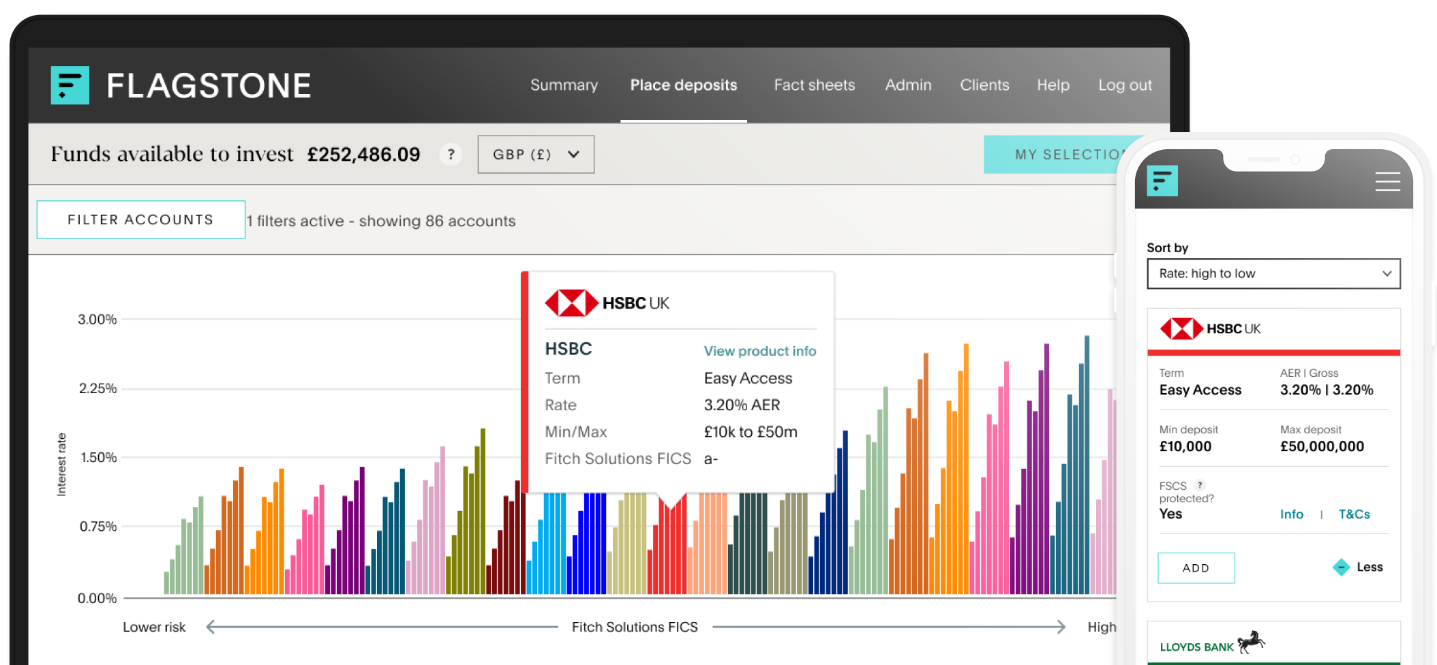
Task: Open the T&Cs link on the HSBC card
Action: [1355, 514]
